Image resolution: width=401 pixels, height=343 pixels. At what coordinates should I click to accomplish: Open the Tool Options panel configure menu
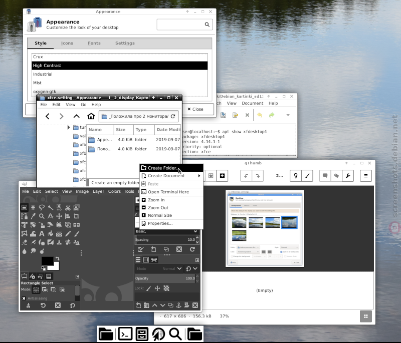point(78,276)
